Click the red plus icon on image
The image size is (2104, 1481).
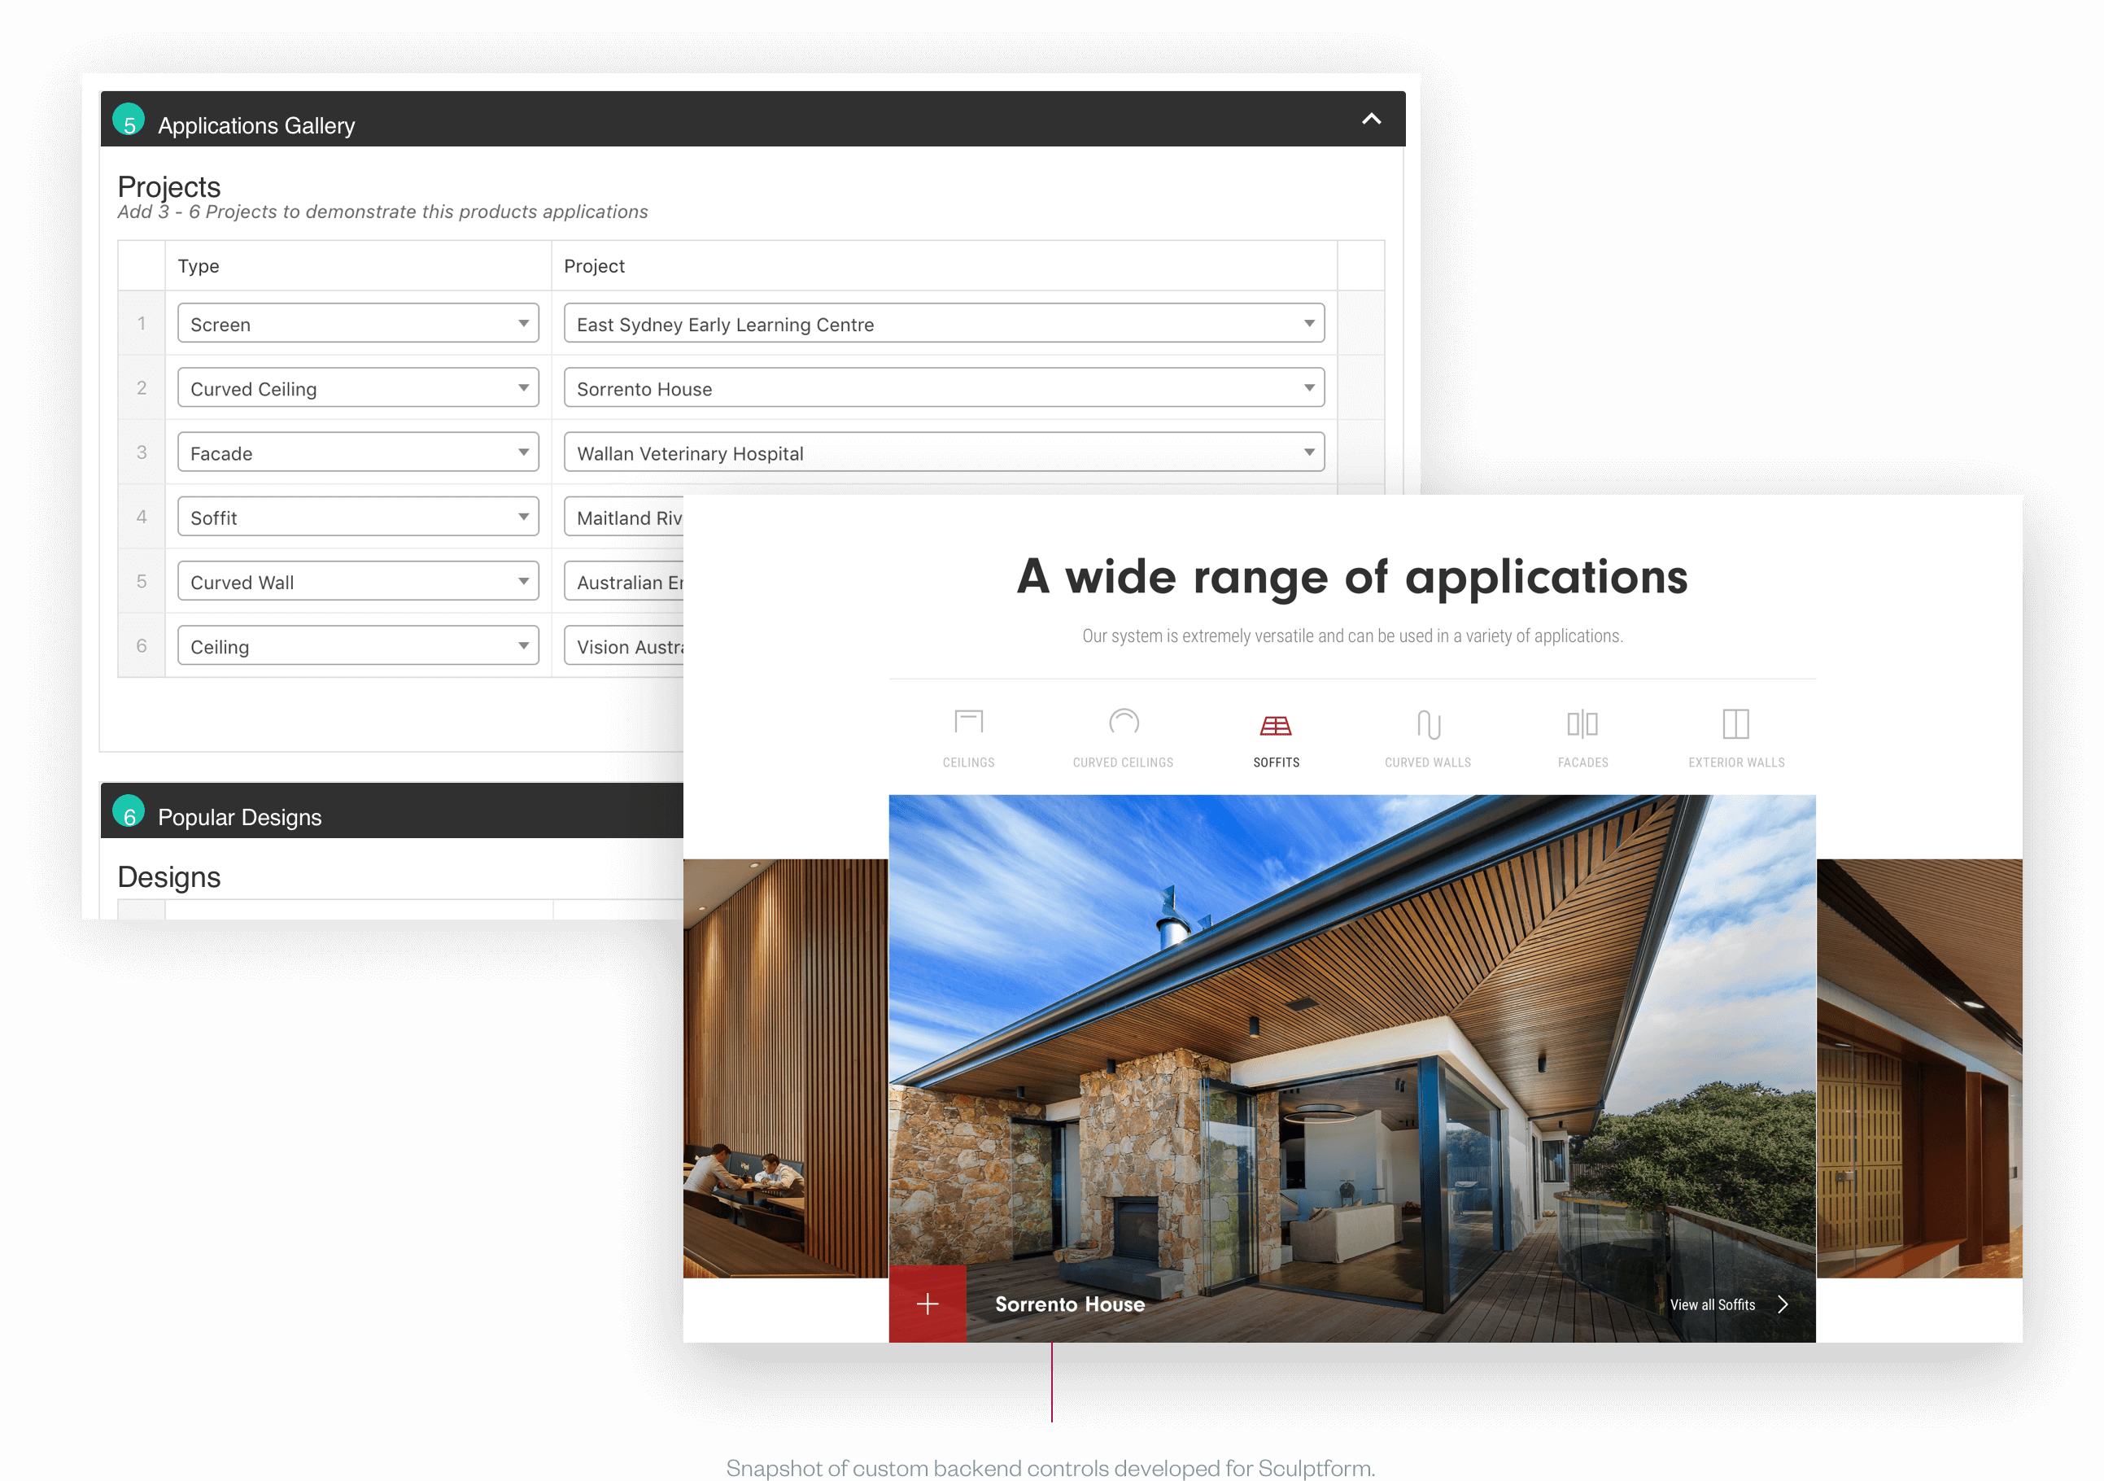click(927, 1304)
